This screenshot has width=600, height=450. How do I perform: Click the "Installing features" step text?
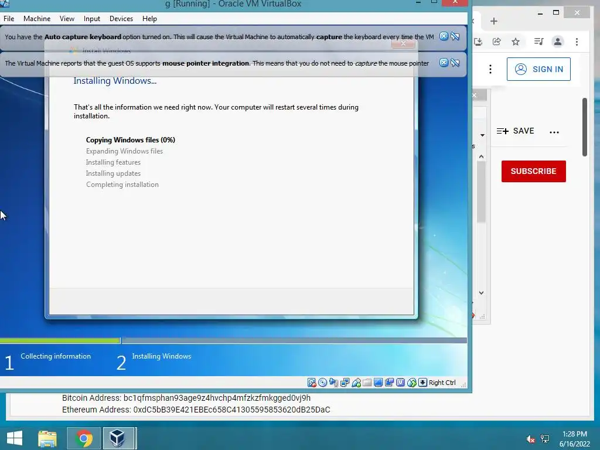[113, 162]
